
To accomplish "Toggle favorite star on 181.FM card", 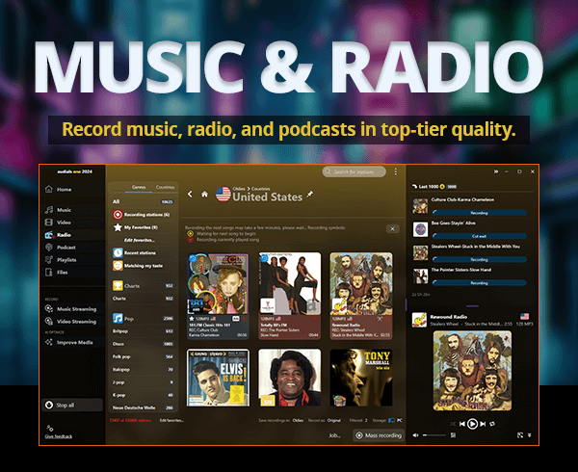I will click(x=192, y=319).
